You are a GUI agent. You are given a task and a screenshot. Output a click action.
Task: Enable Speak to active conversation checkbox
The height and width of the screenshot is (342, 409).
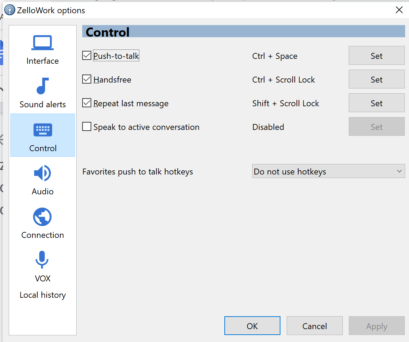[x=87, y=127]
